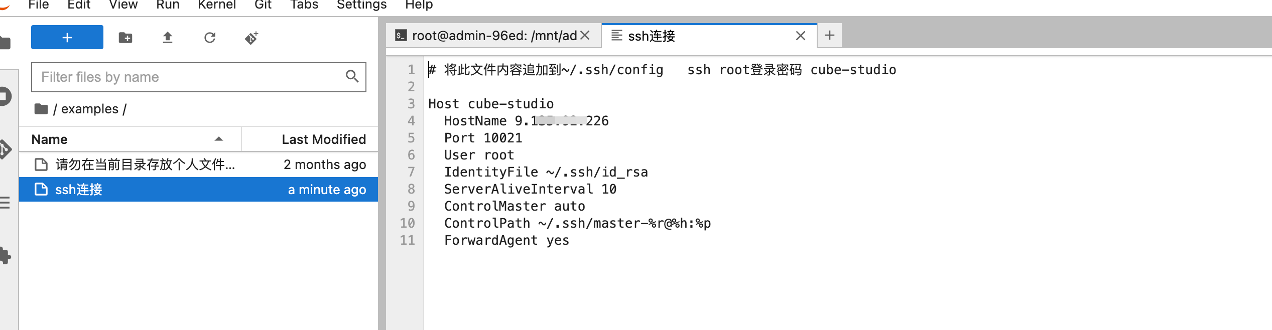The height and width of the screenshot is (330, 1272).
Task: Create a new folder
Action: click(125, 38)
